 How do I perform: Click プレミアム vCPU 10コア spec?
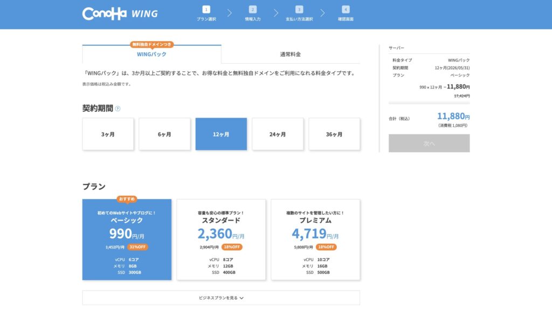(x=316, y=259)
